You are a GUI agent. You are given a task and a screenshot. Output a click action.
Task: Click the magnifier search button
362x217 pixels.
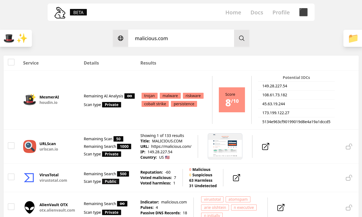point(242,38)
